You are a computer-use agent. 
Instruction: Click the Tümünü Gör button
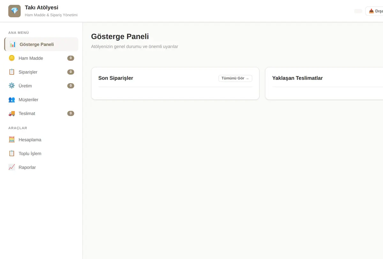[235, 78]
